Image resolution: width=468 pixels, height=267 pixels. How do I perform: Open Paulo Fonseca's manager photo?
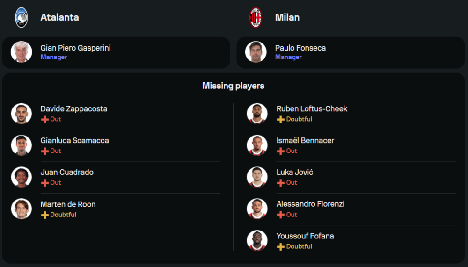pos(256,52)
